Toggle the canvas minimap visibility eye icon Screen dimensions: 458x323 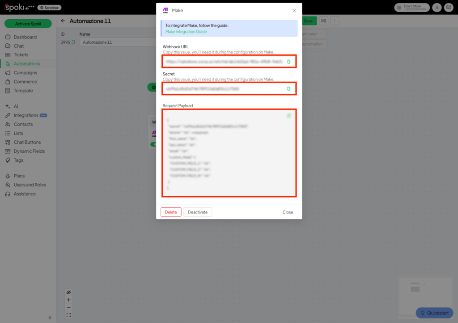coord(68,292)
